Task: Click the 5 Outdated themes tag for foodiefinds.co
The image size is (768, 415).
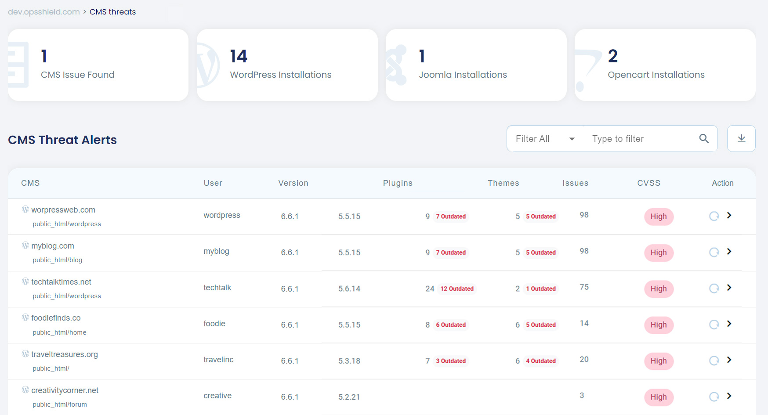Action: (541, 325)
